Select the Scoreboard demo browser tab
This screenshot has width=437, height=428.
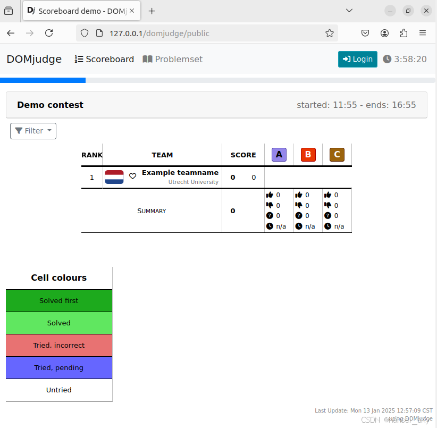point(81,11)
